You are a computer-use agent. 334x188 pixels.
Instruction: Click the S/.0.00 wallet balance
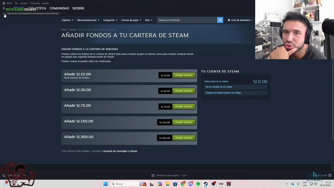tap(260, 82)
